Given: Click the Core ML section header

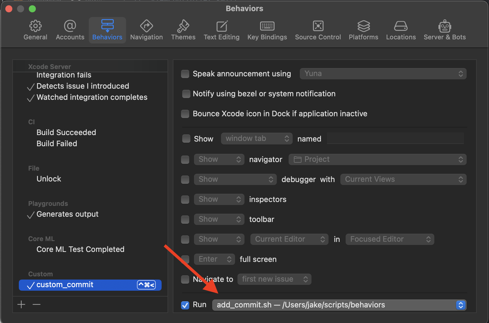Looking at the screenshot, I should pos(41,239).
